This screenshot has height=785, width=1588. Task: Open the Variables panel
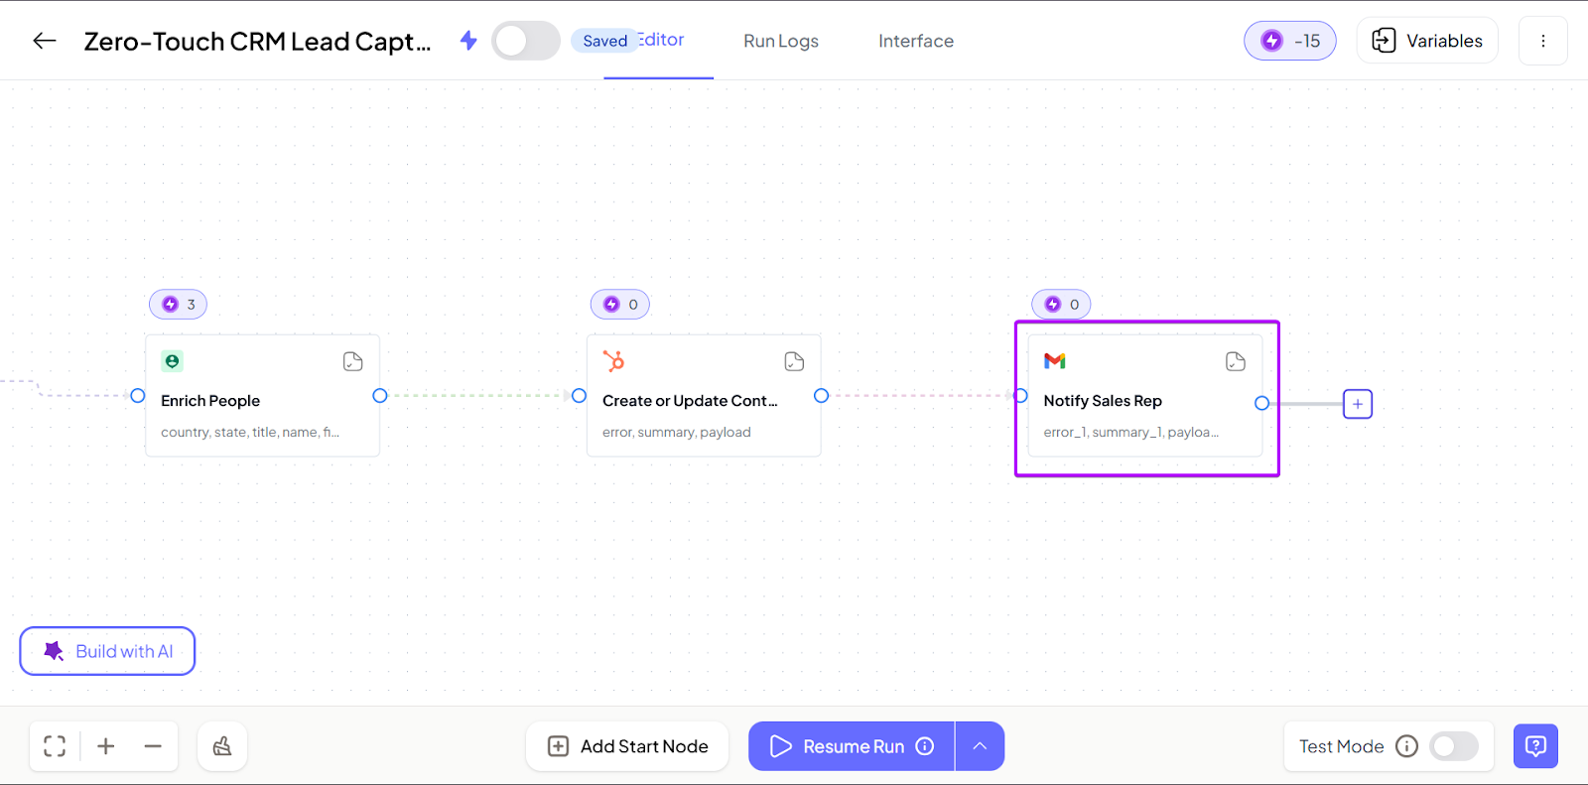(x=1427, y=41)
